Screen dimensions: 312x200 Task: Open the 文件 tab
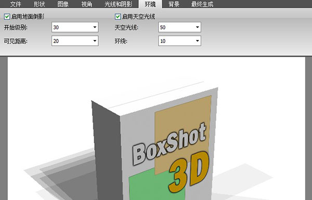[x=16, y=4]
